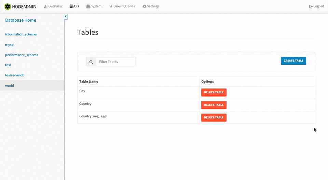The height and width of the screenshot is (180, 328).
Task: Open the performance_schema database
Action: tap(22, 55)
